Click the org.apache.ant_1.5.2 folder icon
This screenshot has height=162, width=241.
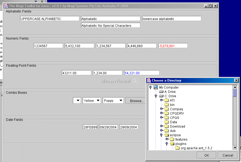click(177, 148)
